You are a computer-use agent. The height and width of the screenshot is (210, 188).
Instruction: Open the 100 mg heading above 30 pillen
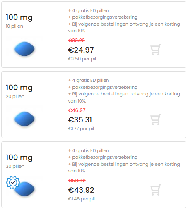click(19, 157)
